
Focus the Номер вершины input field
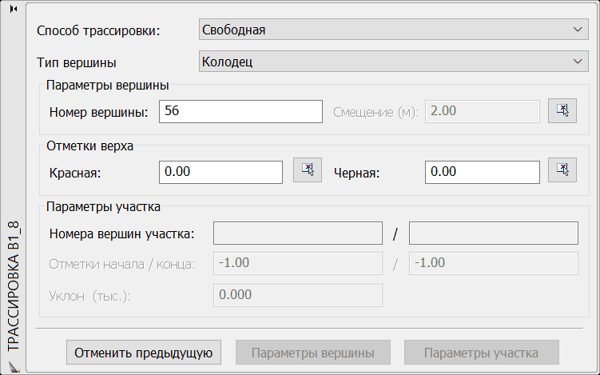(x=240, y=112)
